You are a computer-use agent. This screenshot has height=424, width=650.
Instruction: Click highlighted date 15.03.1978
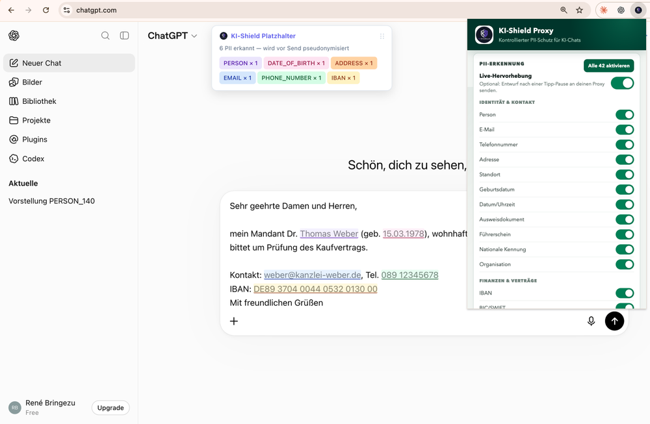[x=404, y=234]
